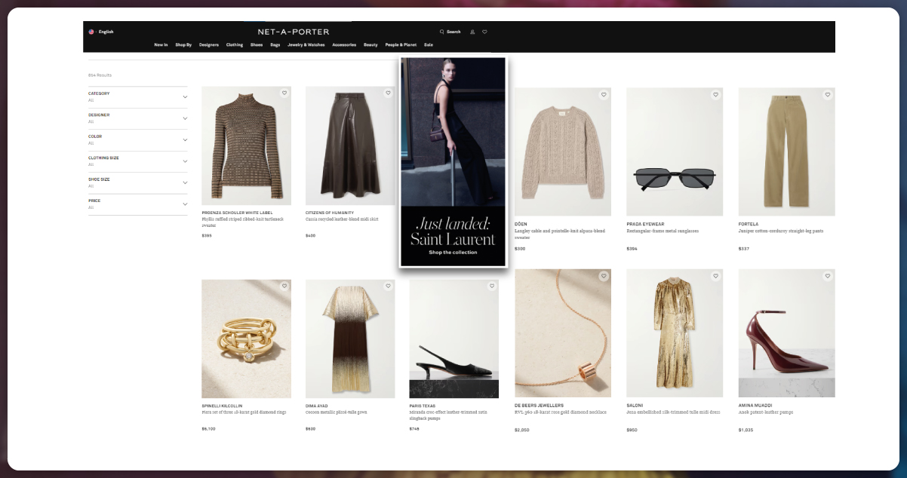The height and width of the screenshot is (478, 907).
Task: Heart the Spinelli Kilcollin gold rings
Action: tap(284, 286)
